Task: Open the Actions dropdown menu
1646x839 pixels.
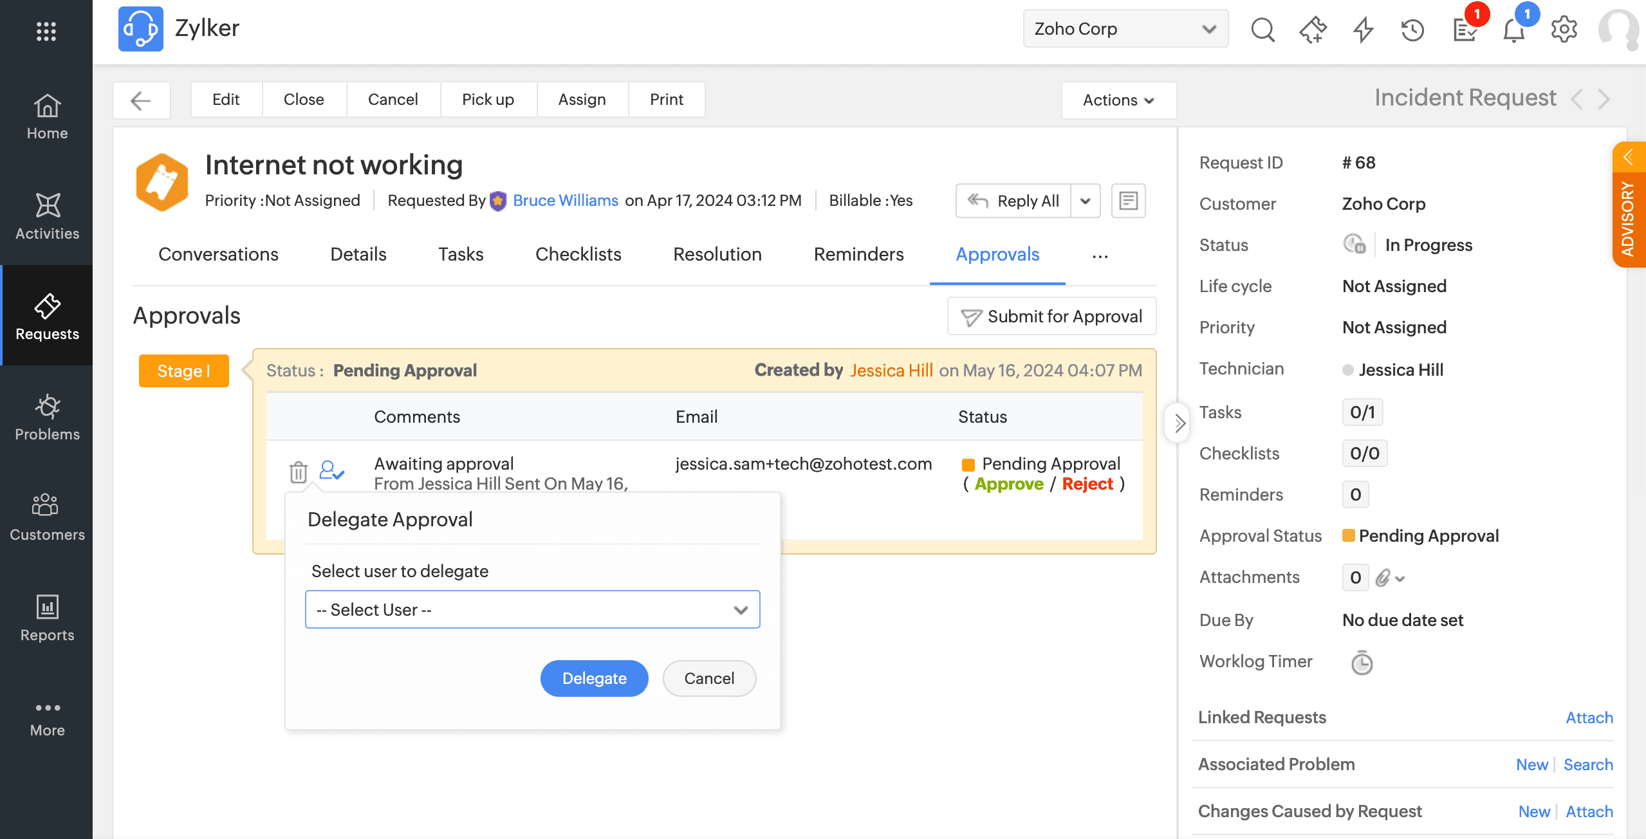Action: pyautogui.click(x=1118, y=100)
